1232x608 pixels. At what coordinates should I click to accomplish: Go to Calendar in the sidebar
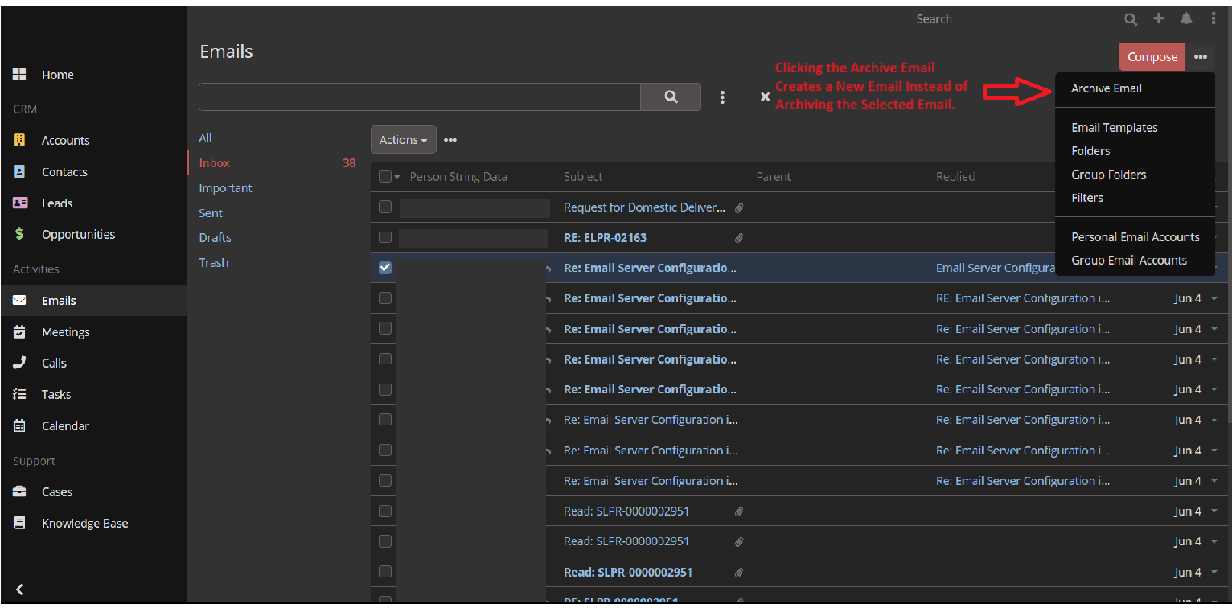coord(65,426)
